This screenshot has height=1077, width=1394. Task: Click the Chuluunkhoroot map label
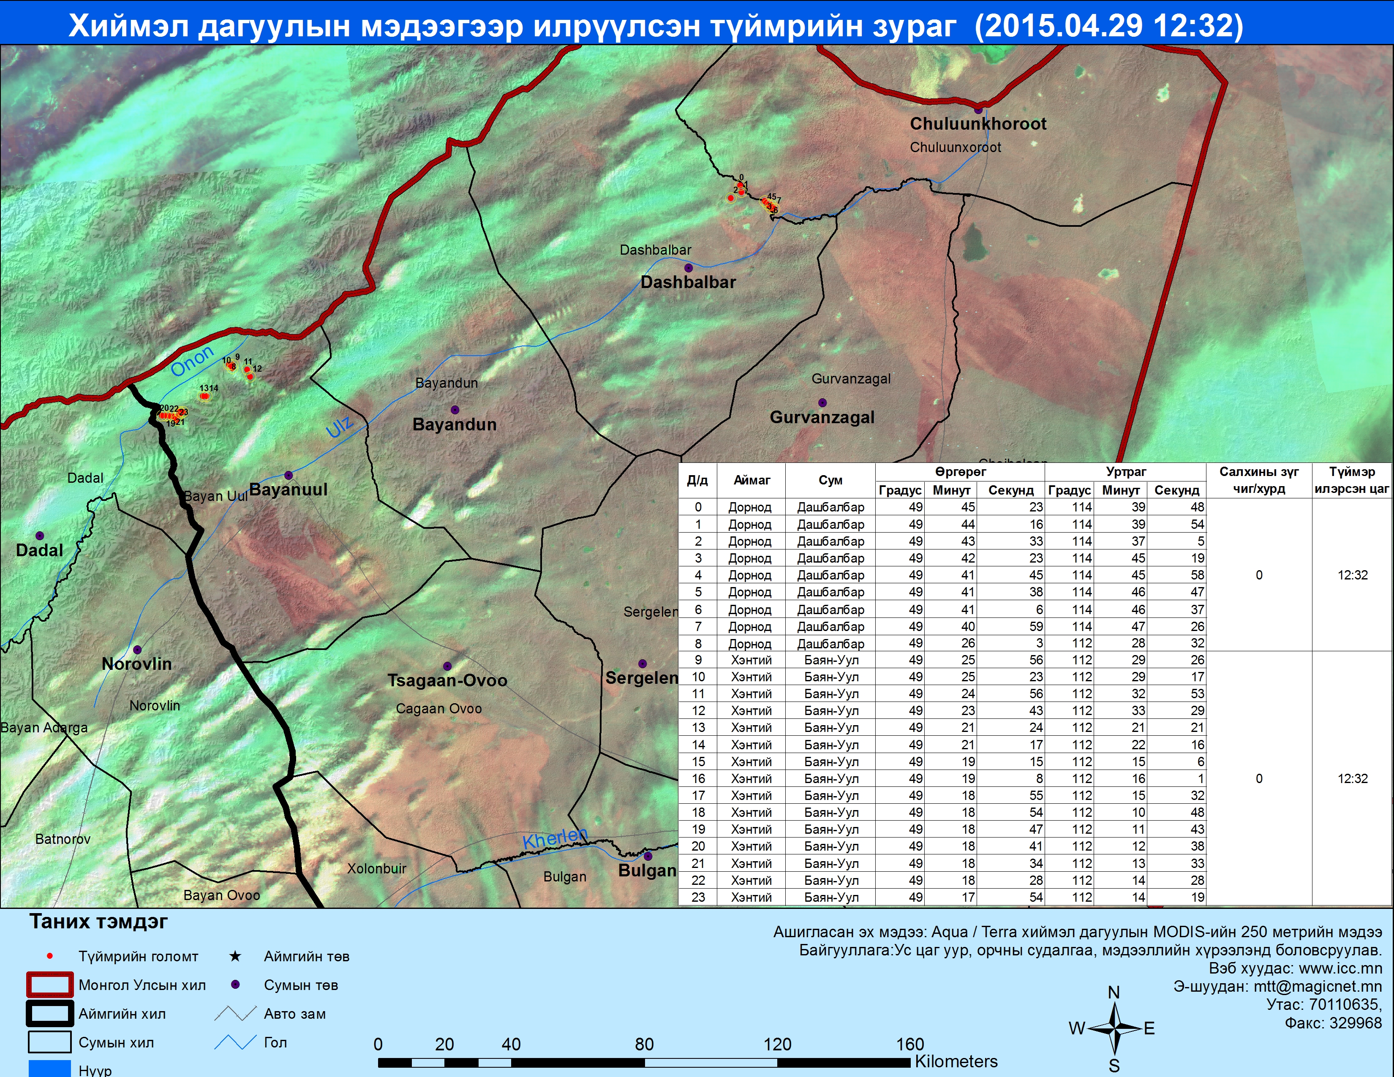978,124
